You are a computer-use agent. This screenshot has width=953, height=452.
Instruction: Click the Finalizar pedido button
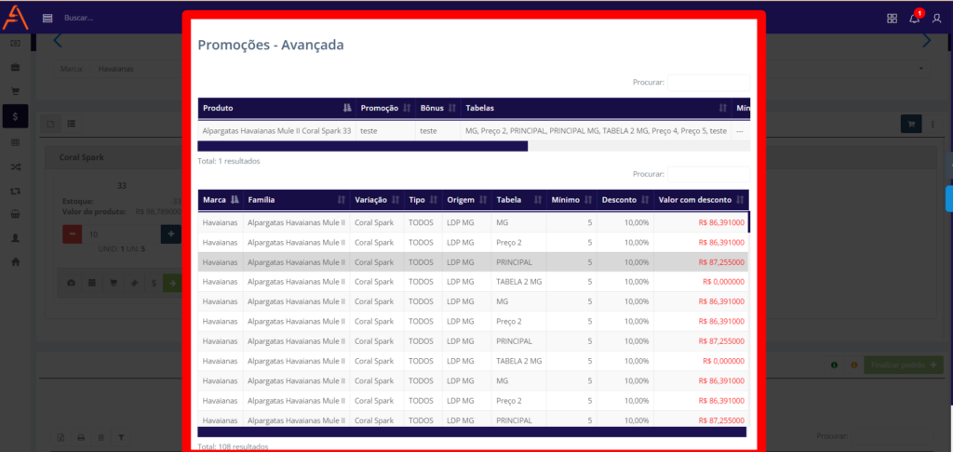(x=903, y=366)
